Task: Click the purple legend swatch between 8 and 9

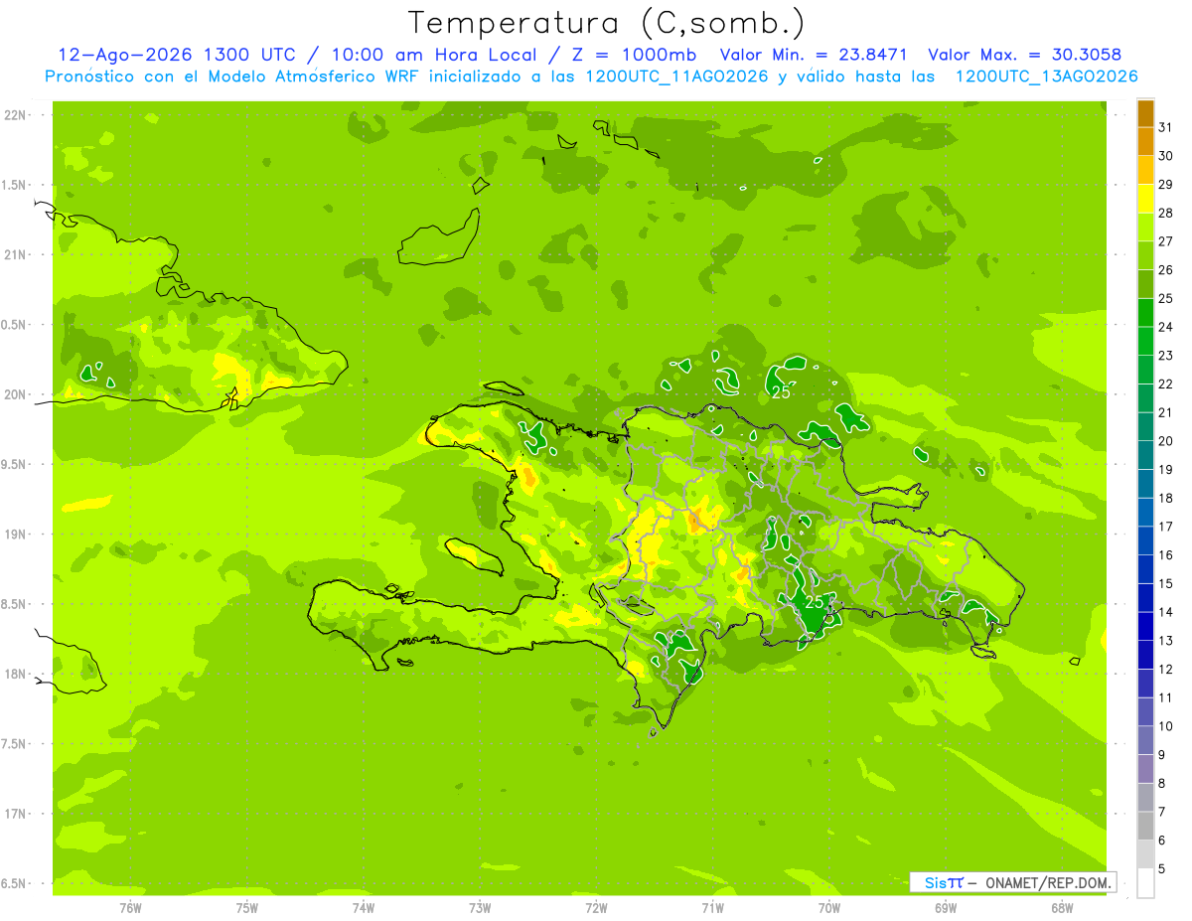Action: 1145,769
